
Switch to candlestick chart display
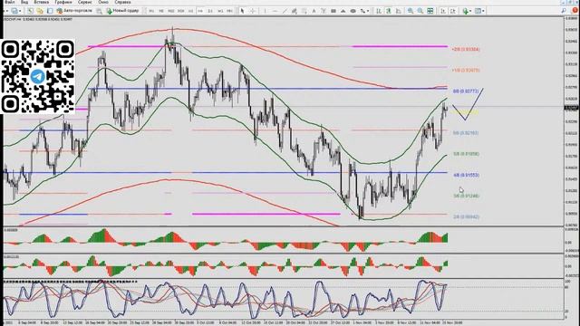(389, 11)
